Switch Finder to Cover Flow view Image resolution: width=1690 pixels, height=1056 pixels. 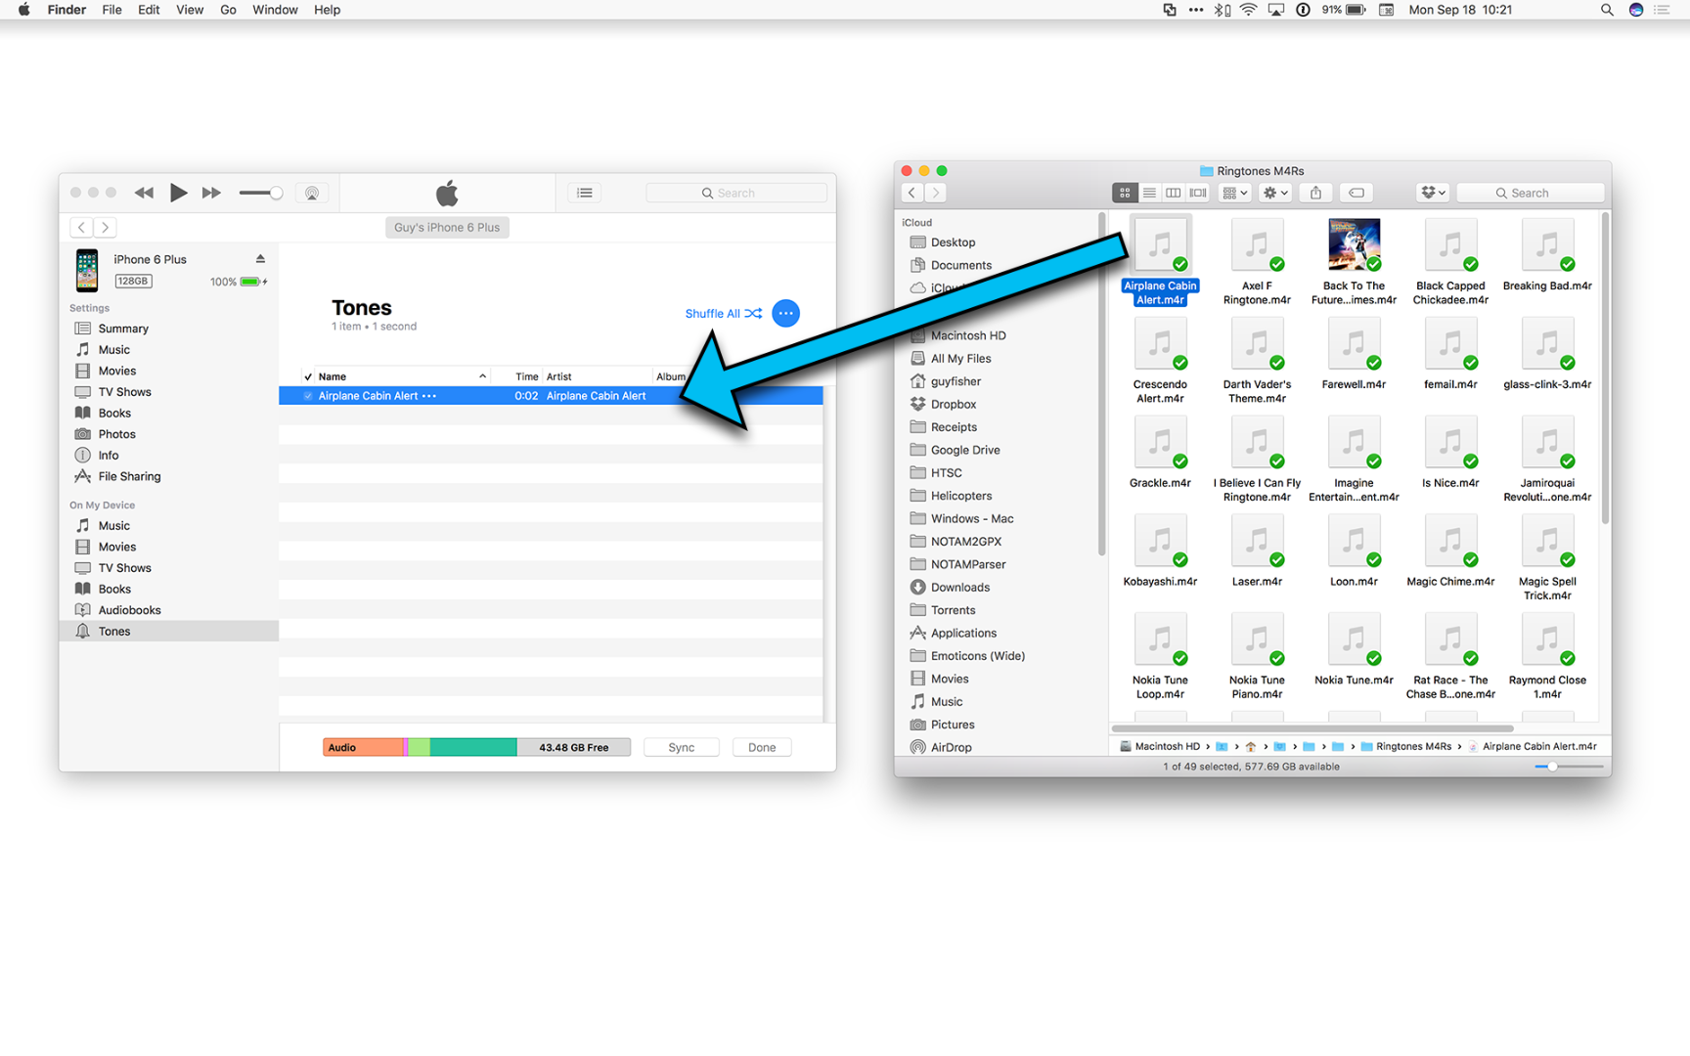tap(1198, 193)
